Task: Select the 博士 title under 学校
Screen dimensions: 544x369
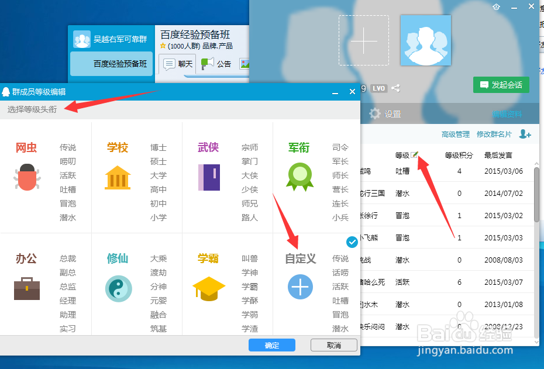Action: (158, 147)
